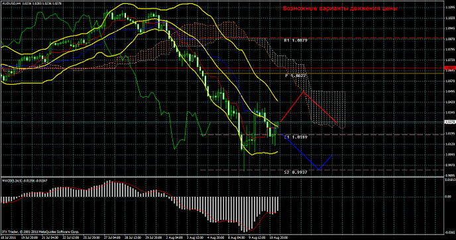Click the S1 1.0189 support level label
The height and width of the screenshot is (240, 456).
pyautogui.click(x=296, y=137)
